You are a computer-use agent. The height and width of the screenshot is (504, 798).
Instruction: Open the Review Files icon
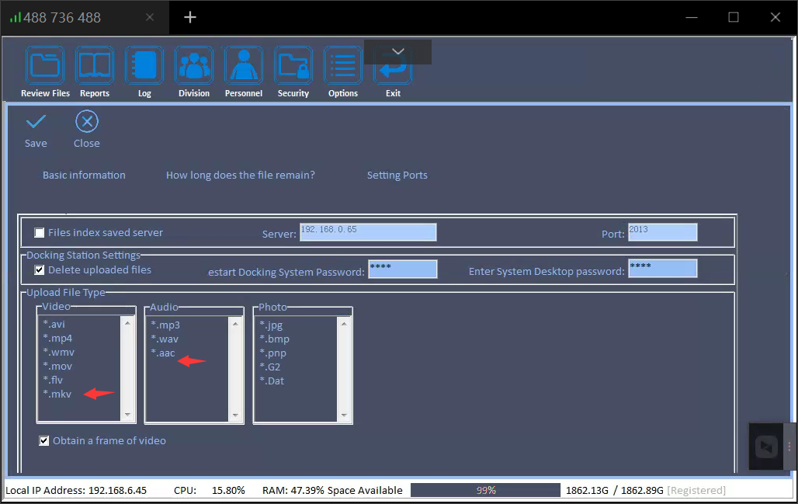[45, 66]
